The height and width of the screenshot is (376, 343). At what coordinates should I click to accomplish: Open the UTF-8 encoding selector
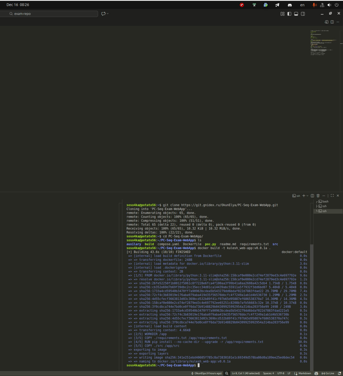coord(281,373)
